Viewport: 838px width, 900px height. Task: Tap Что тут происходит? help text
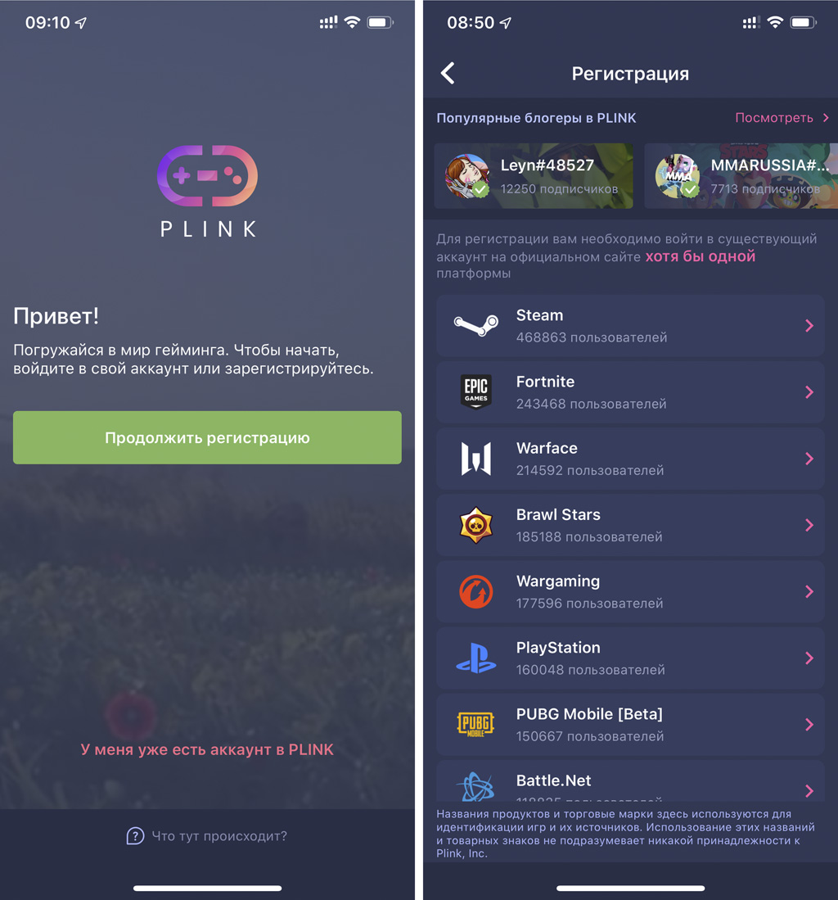point(219,835)
